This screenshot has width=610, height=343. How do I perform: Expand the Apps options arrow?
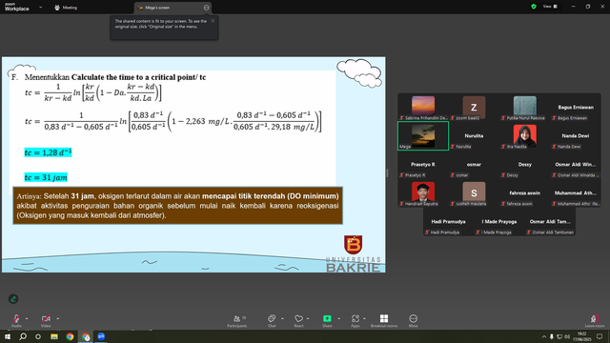(364, 318)
